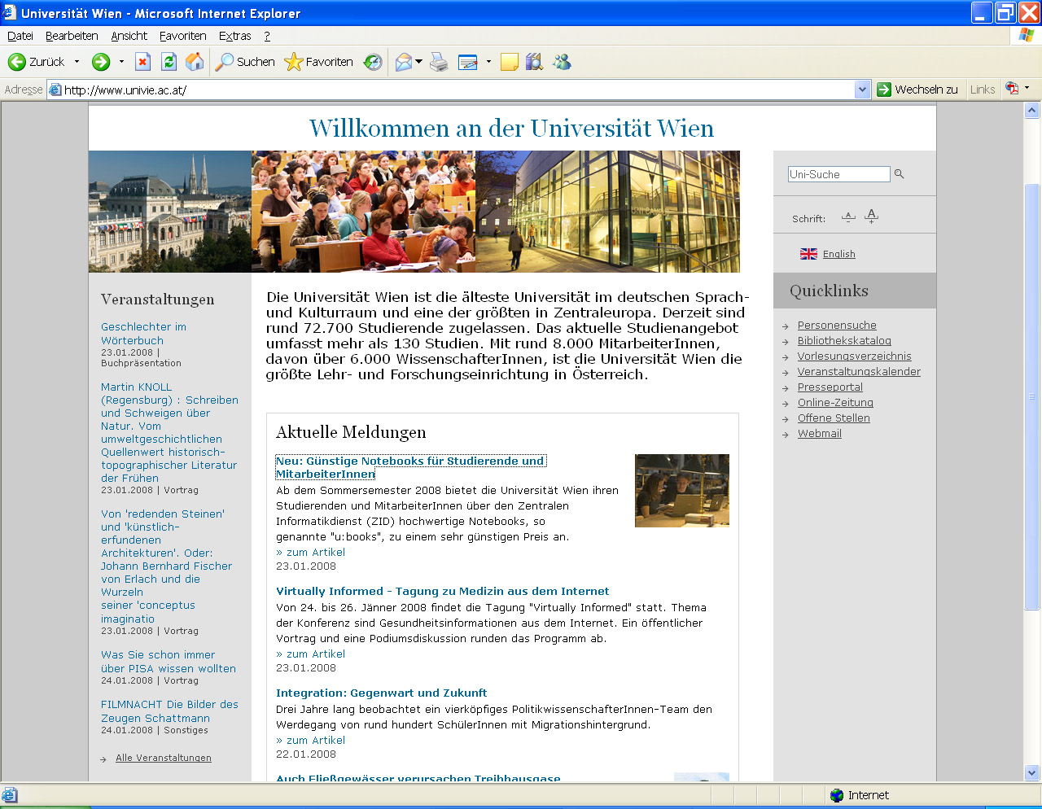
Task: Increase font size with the larger A icon
Action: [872, 216]
